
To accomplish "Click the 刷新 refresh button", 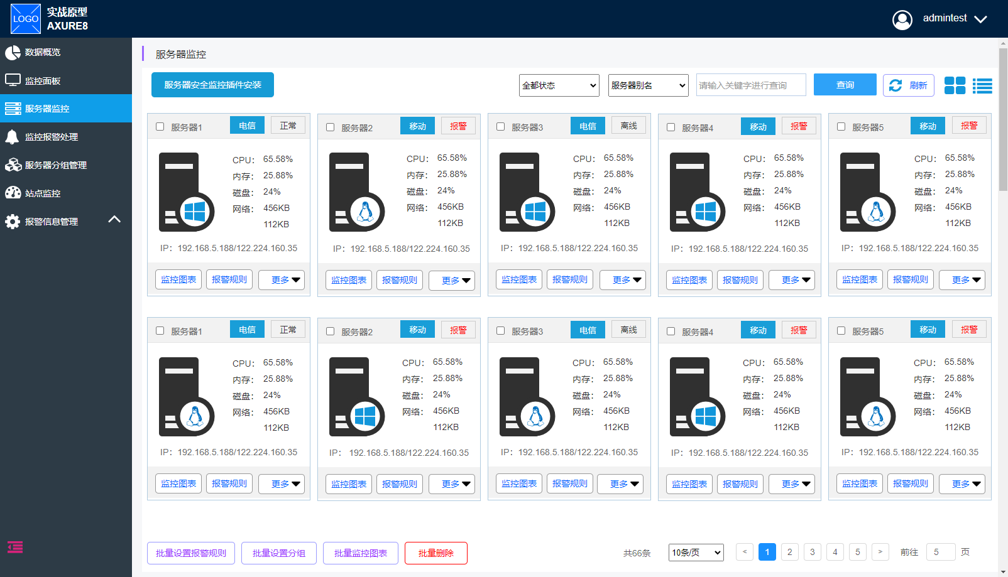I will (909, 85).
